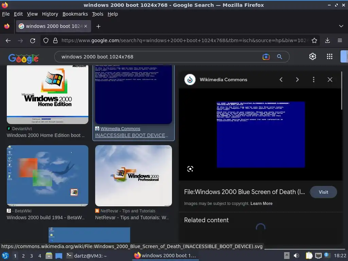Open preview panel three-dot options
The height and width of the screenshot is (261, 348).
click(313, 80)
